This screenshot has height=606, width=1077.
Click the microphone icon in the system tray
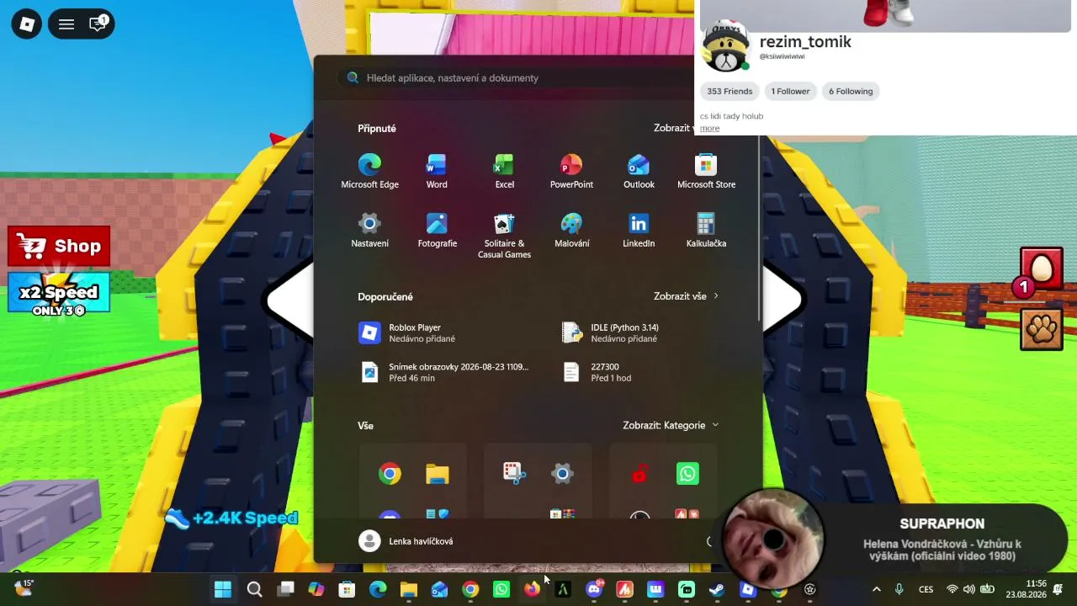click(x=899, y=589)
